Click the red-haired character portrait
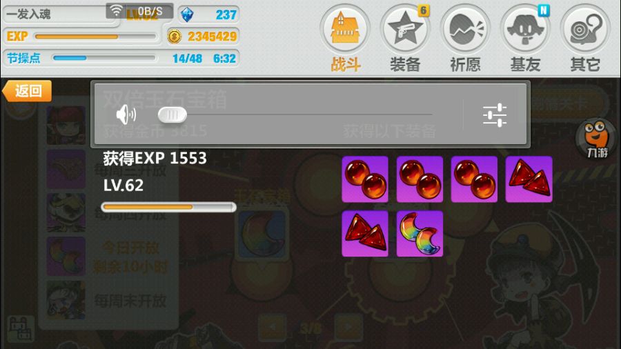The height and width of the screenshot is (349, 621). (66, 125)
